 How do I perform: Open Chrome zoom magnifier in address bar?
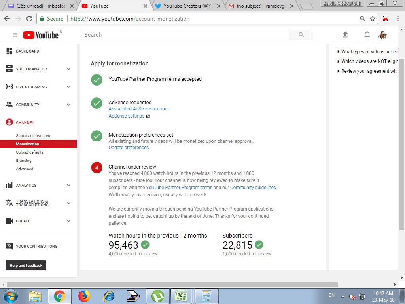click(363, 19)
